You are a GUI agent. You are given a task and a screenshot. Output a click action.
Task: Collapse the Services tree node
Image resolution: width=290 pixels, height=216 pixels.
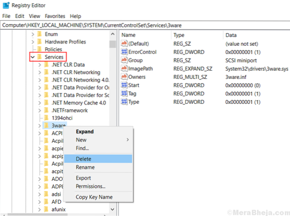32,57
